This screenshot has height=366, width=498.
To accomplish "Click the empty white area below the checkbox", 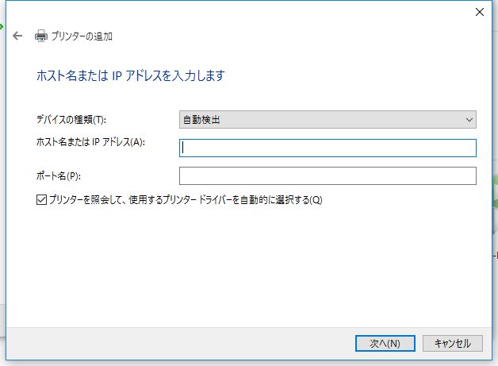I will 247,267.
